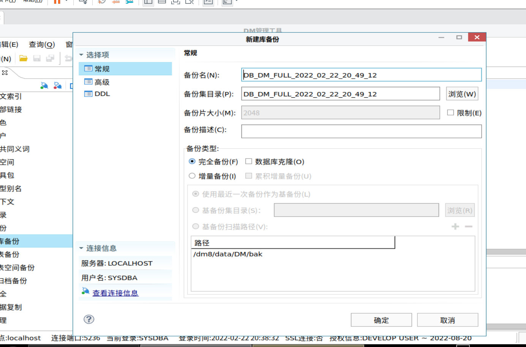
Task: Click the SSL连接:否 status bar entry
Action: (304, 338)
